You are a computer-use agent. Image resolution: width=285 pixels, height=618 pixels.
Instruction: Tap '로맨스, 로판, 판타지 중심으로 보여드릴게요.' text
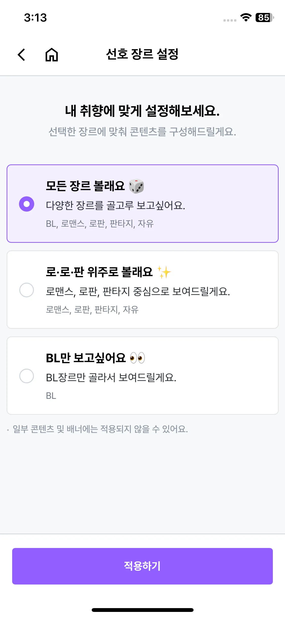[138, 291]
